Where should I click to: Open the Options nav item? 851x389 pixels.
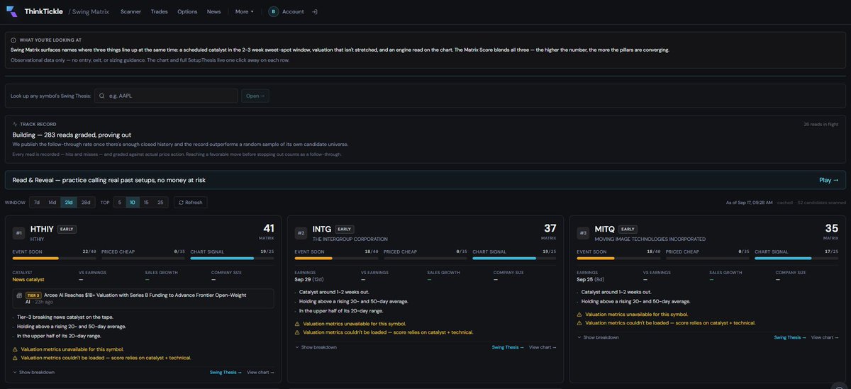pyautogui.click(x=187, y=11)
